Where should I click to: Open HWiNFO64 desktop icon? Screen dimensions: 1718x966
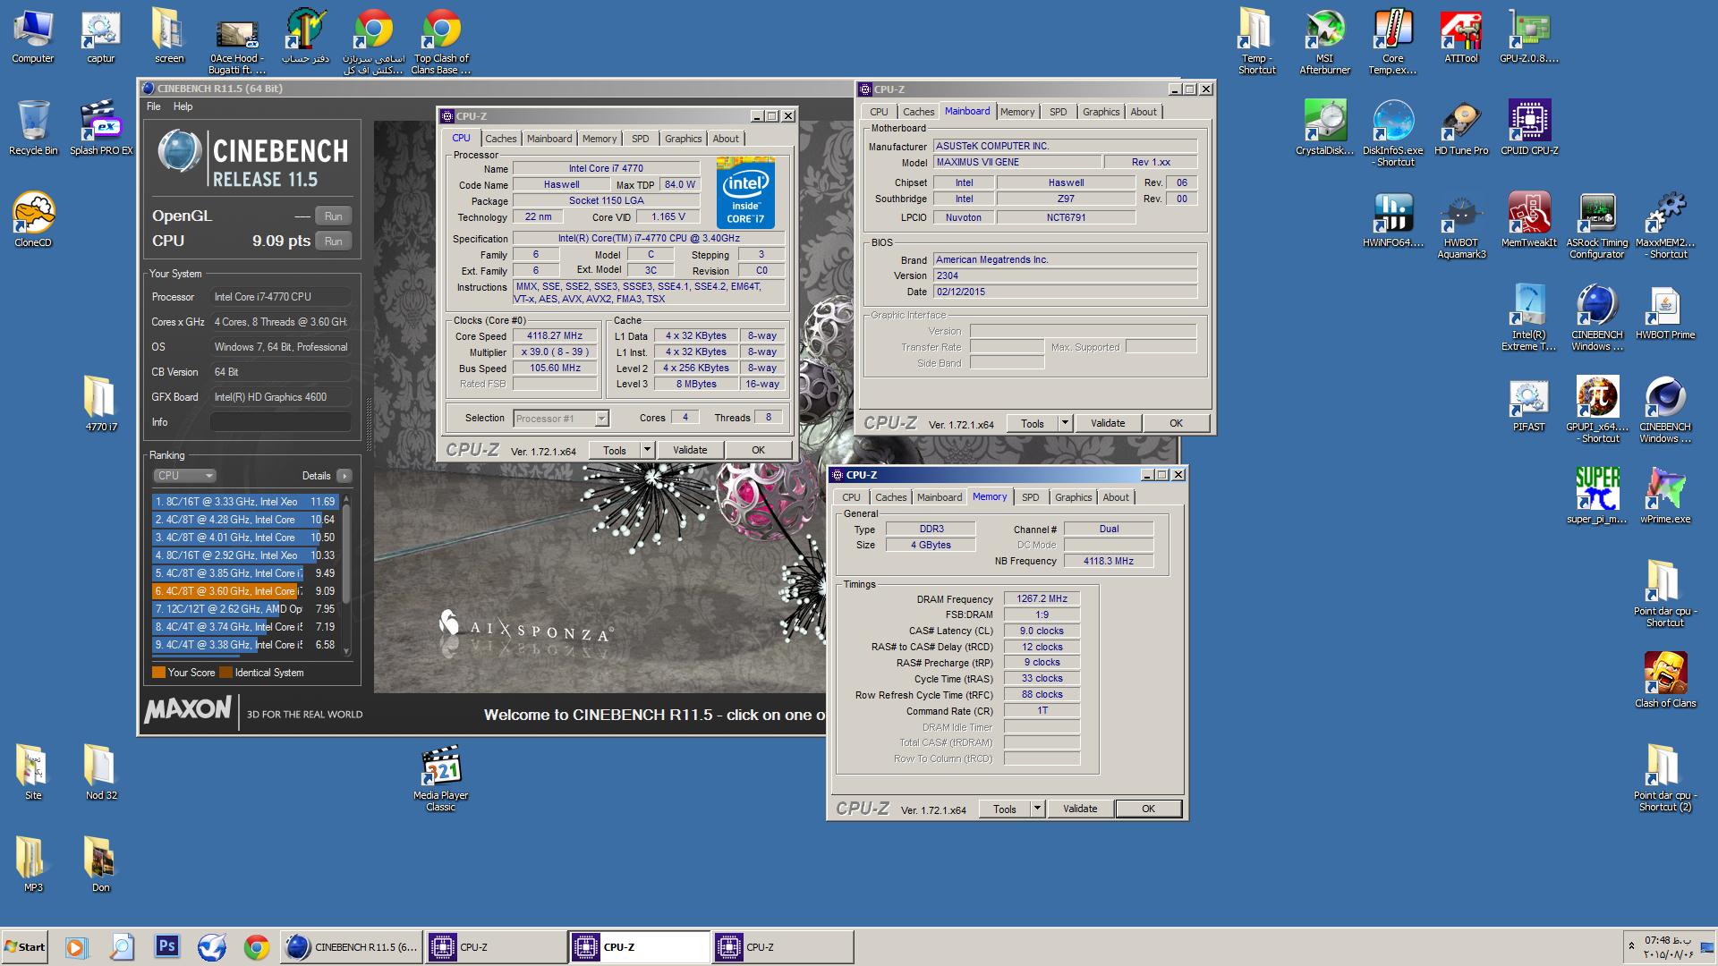tap(1392, 219)
